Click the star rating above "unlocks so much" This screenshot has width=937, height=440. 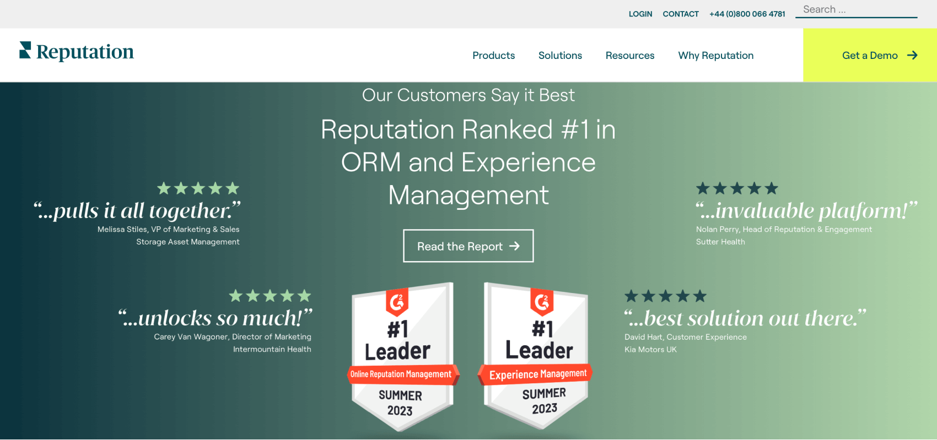pos(270,296)
